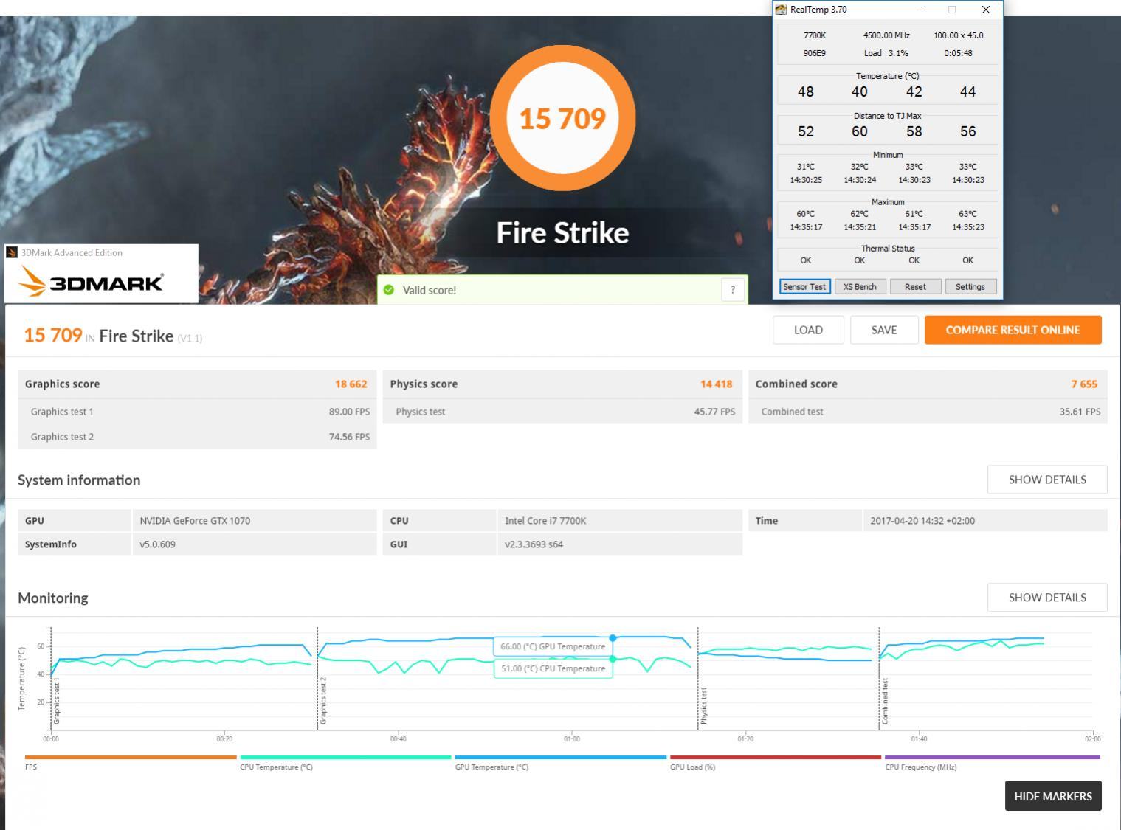Click COMPARE RESULT ONLINE button

[x=1013, y=330]
